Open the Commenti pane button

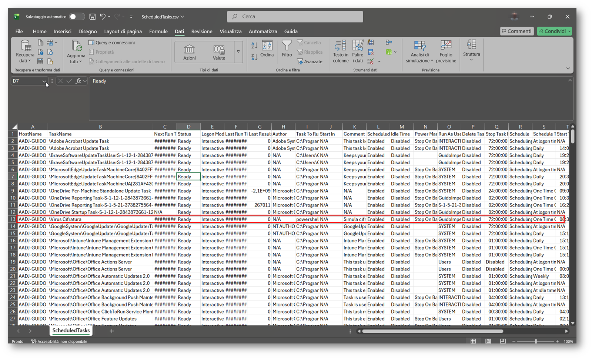coord(516,31)
